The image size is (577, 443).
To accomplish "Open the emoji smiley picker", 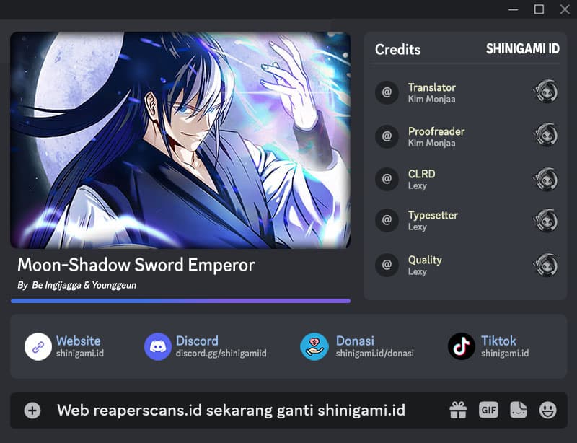I will 547,410.
